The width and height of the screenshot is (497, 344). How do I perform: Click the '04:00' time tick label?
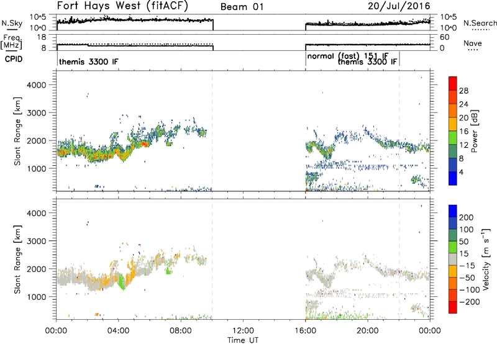click(118, 331)
